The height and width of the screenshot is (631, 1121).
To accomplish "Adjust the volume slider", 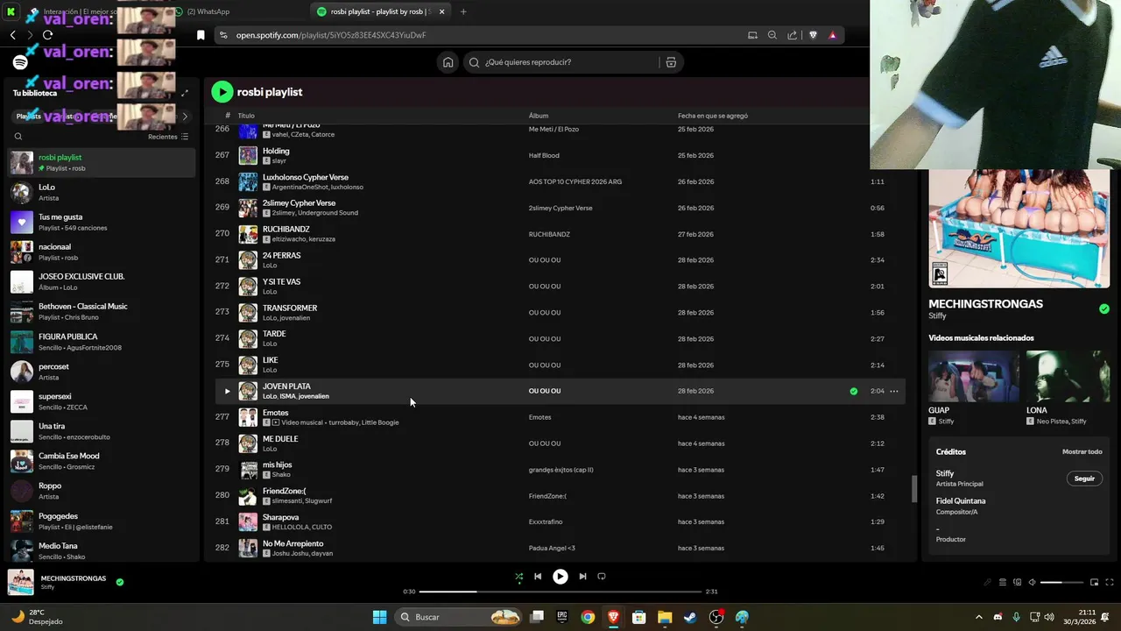I will [x=1061, y=582].
